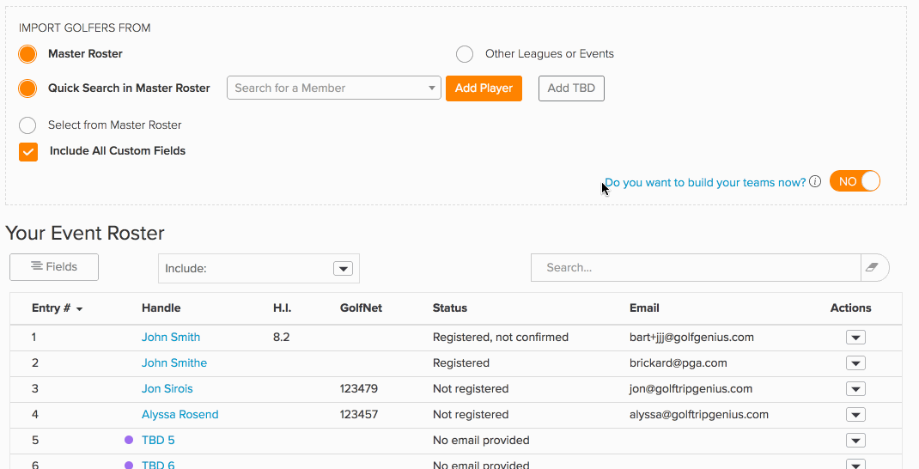Uncheck Include All Custom Fields
Image resolution: width=919 pixels, height=469 pixels.
28,152
